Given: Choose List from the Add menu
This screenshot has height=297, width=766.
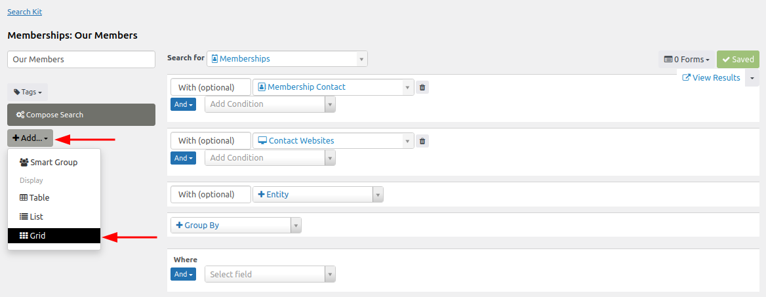Looking at the screenshot, I should [x=36, y=216].
